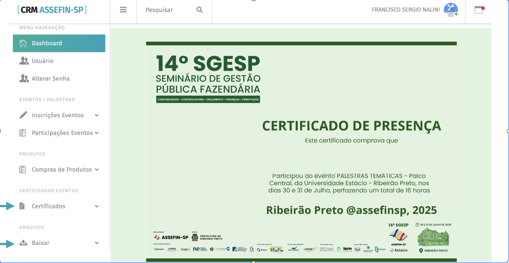Select the Usuário menu item
Screen dimensions: 509x263
(x=42, y=61)
